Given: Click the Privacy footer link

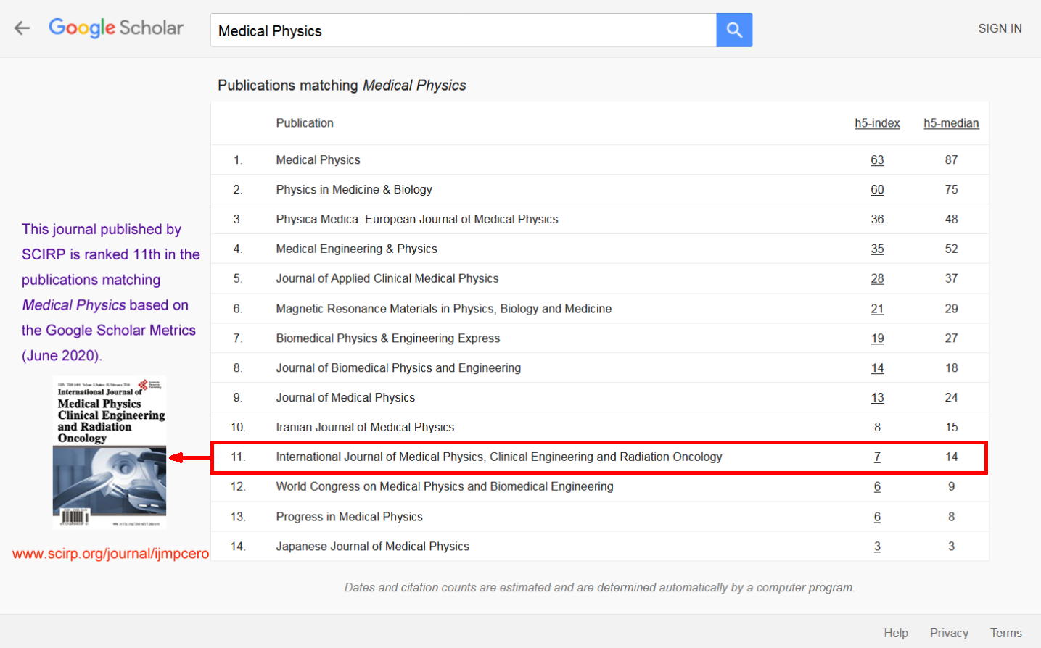Looking at the screenshot, I should coord(949,633).
